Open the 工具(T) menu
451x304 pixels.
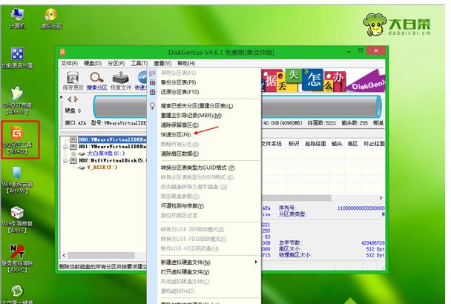point(139,63)
